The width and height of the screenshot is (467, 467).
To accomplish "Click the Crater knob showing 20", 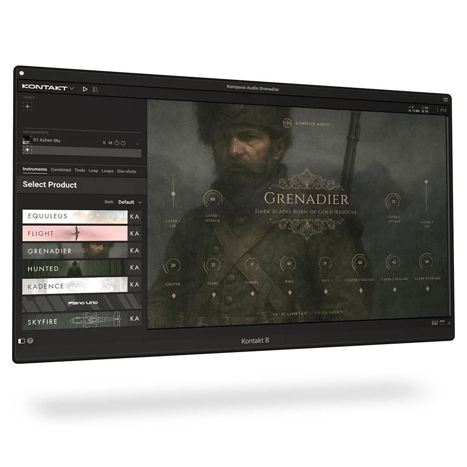I will tap(173, 265).
